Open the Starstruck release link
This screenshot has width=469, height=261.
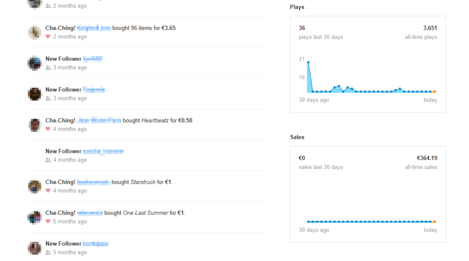click(143, 182)
